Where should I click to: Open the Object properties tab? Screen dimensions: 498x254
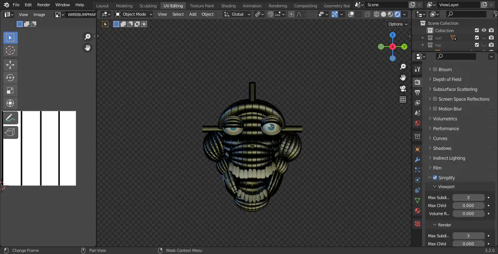click(417, 149)
